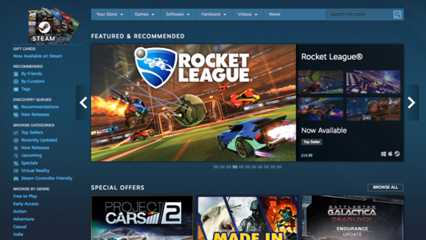Open the By Friends link

(31, 74)
